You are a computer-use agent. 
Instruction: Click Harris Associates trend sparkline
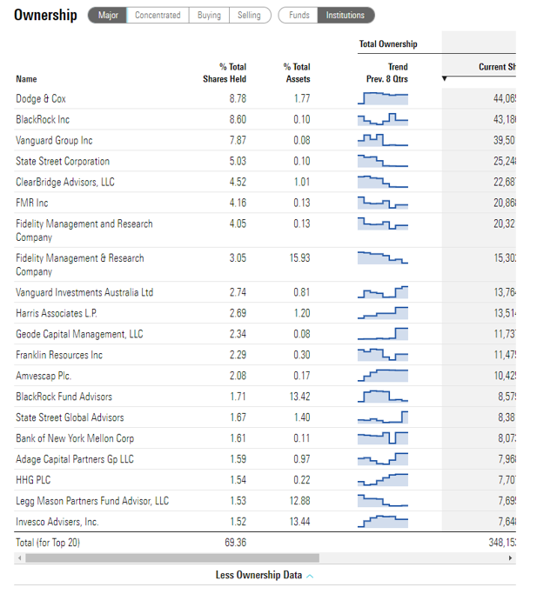point(383,313)
